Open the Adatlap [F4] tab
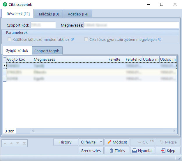 [78, 14]
